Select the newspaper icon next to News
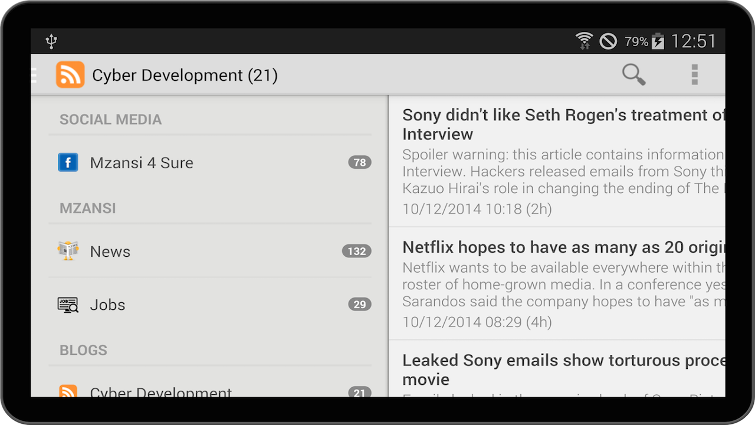This screenshot has width=755, height=425. (x=68, y=251)
